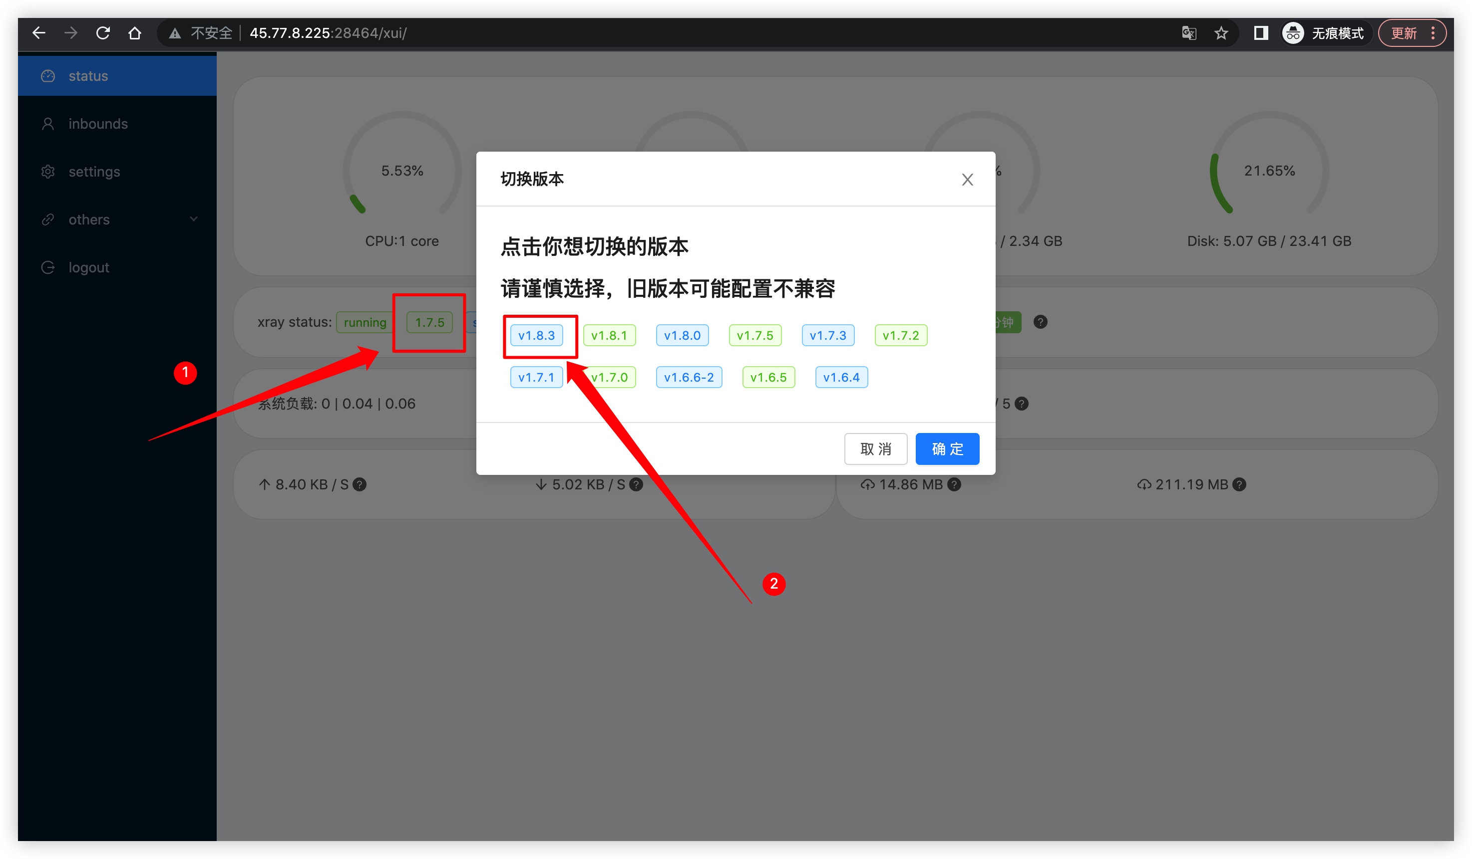Click the blue 确定 confirm button
The image size is (1472, 859).
[x=947, y=449]
